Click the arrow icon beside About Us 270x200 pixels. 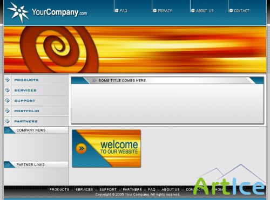tap(193, 11)
